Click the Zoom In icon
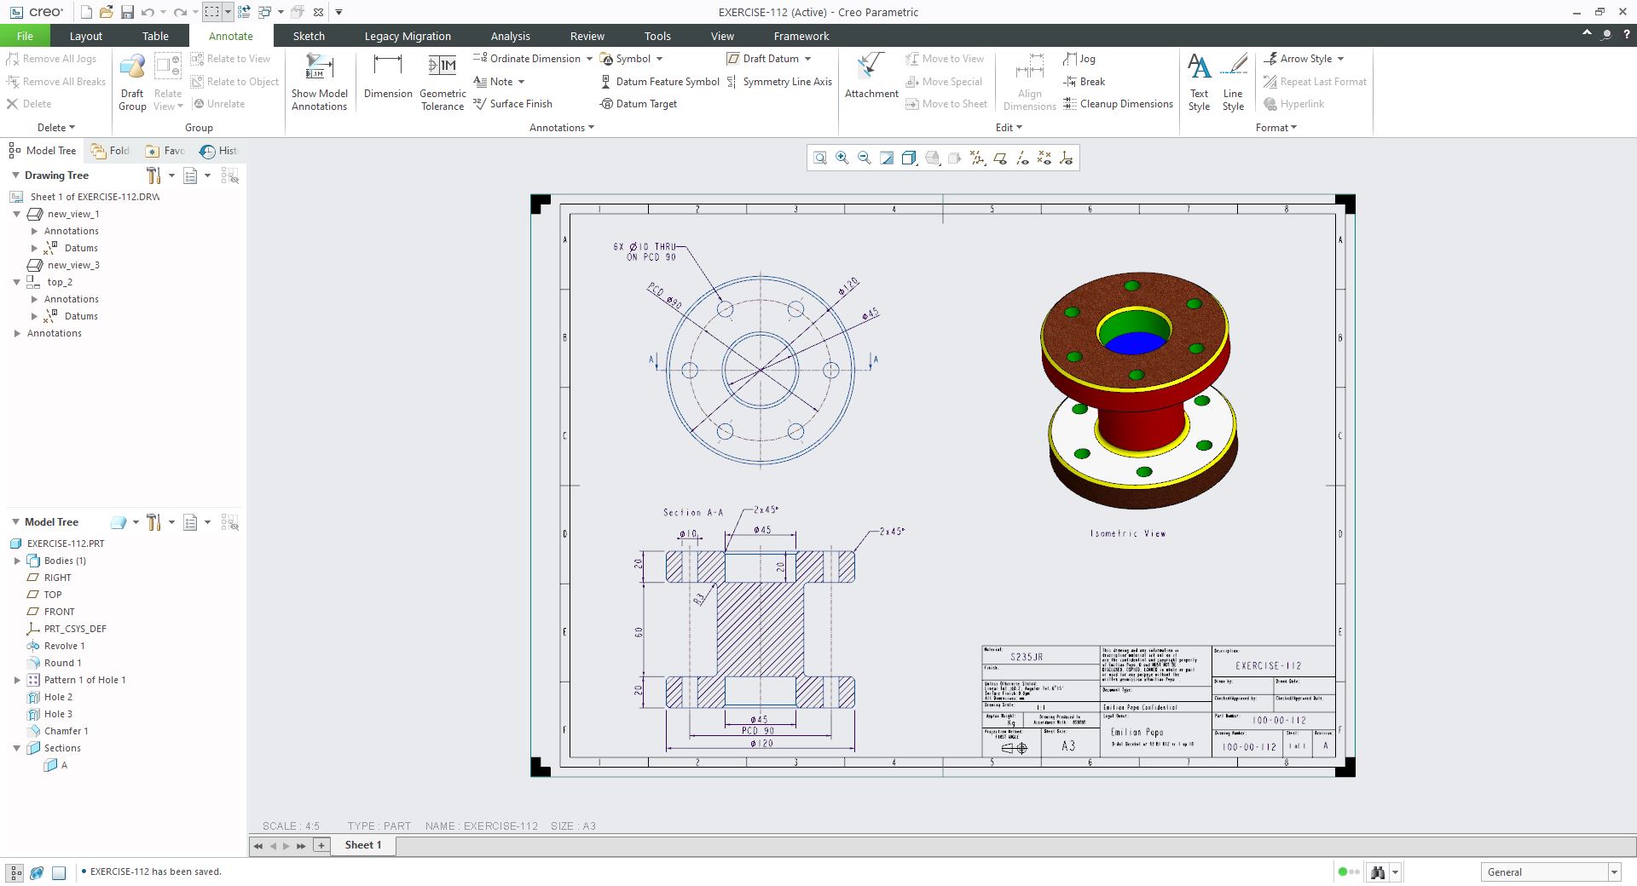This screenshot has width=1637, height=886. 842,158
